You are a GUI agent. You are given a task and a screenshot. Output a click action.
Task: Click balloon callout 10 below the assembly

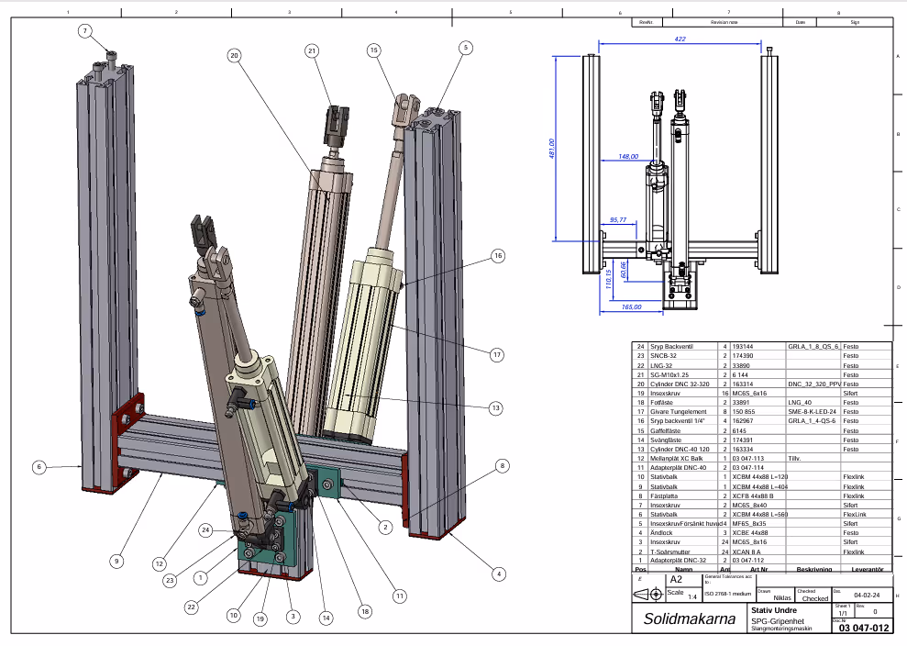pos(232,615)
